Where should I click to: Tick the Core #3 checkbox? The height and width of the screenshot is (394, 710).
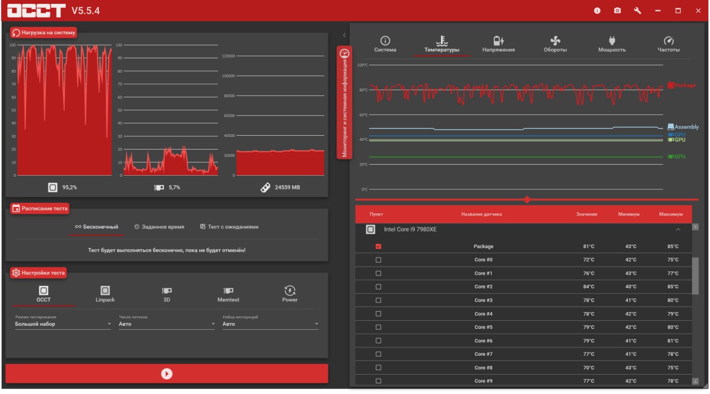pos(378,300)
